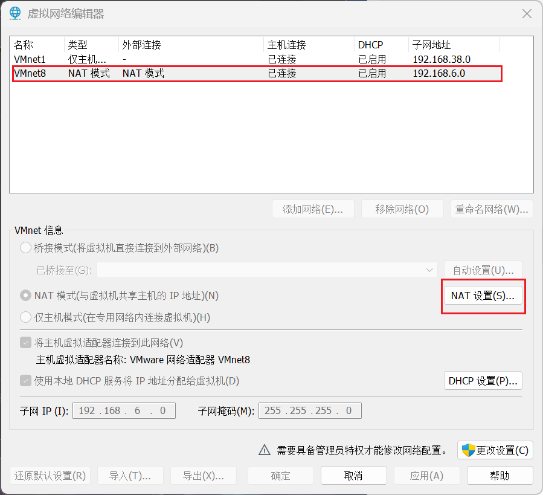Screen dimensions: 543x495
Task: Select the NAT 模式 radio button
Action: coord(25,296)
